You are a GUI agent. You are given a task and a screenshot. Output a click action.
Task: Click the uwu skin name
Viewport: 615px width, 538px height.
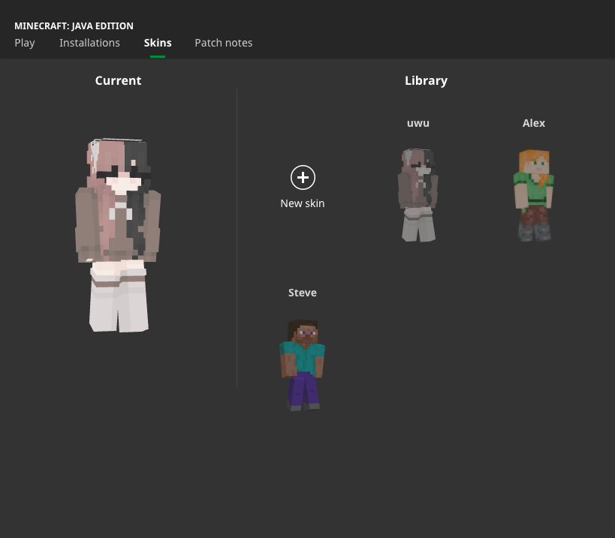tap(418, 123)
